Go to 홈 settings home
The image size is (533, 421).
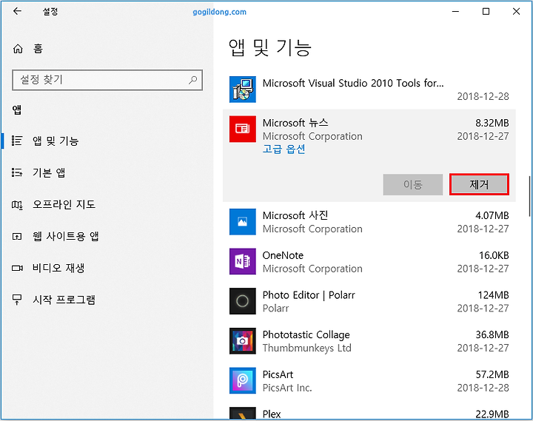pos(38,49)
